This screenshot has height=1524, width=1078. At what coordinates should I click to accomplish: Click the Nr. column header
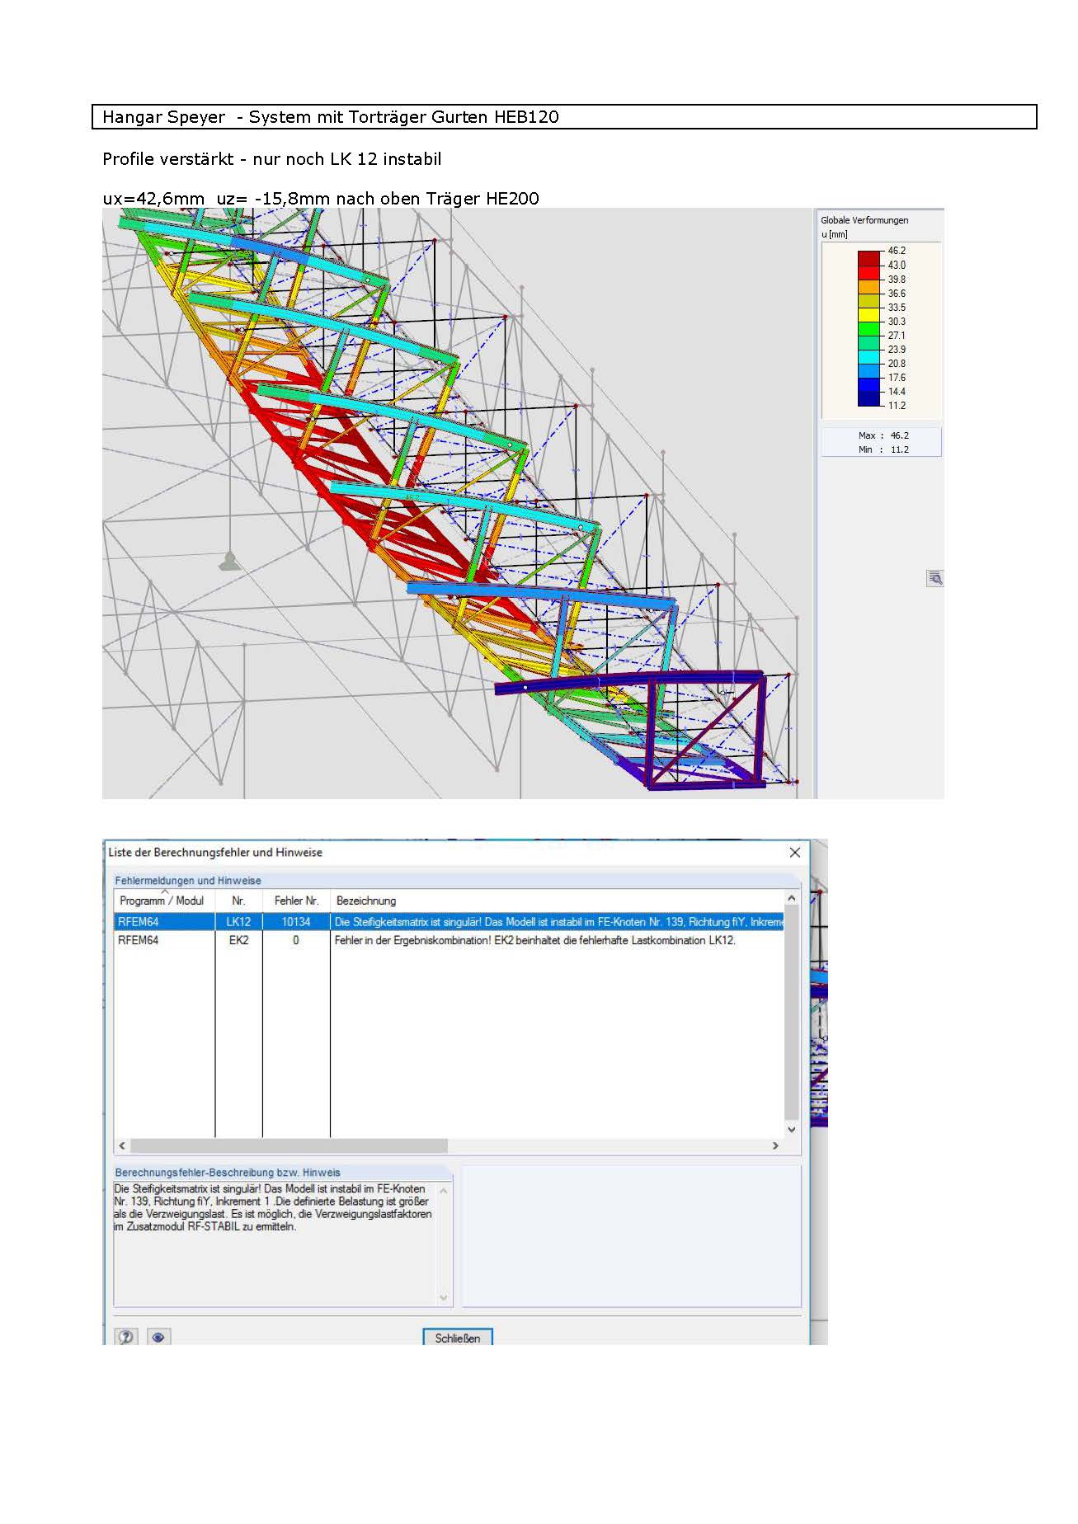click(238, 901)
